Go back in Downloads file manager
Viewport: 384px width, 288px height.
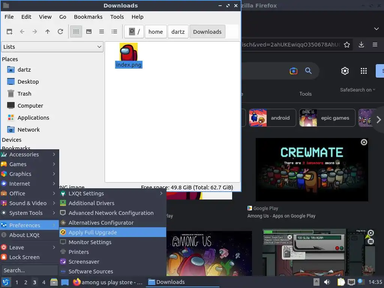click(22, 31)
